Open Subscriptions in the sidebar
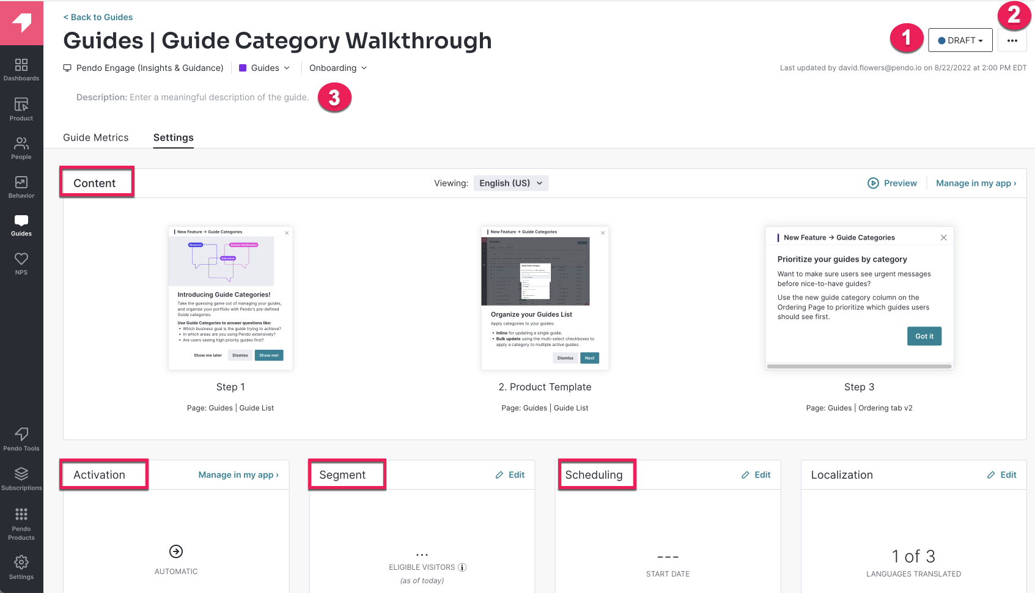The width and height of the screenshot is (1035, 593). (21, 479)
